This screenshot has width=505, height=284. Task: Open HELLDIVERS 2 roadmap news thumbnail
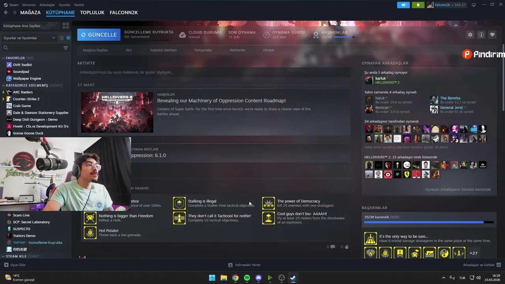117,112
